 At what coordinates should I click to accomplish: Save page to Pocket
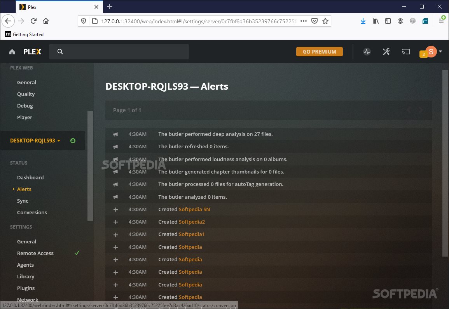pyautogui.click(x=314, y=21)
